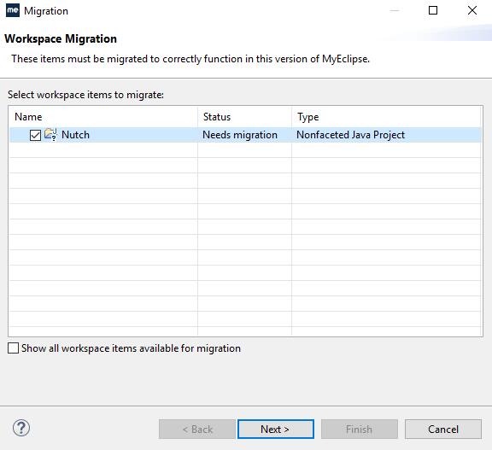Viewport: 492px width, 450px height.
Task: Sort by the Status column header
Action: pyautogui.click(x=245, y=117)
